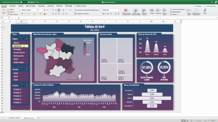The width and height of the screenshot is (218, 122).
Task: Clear filter on Région slicer
Action: (27, 39)
